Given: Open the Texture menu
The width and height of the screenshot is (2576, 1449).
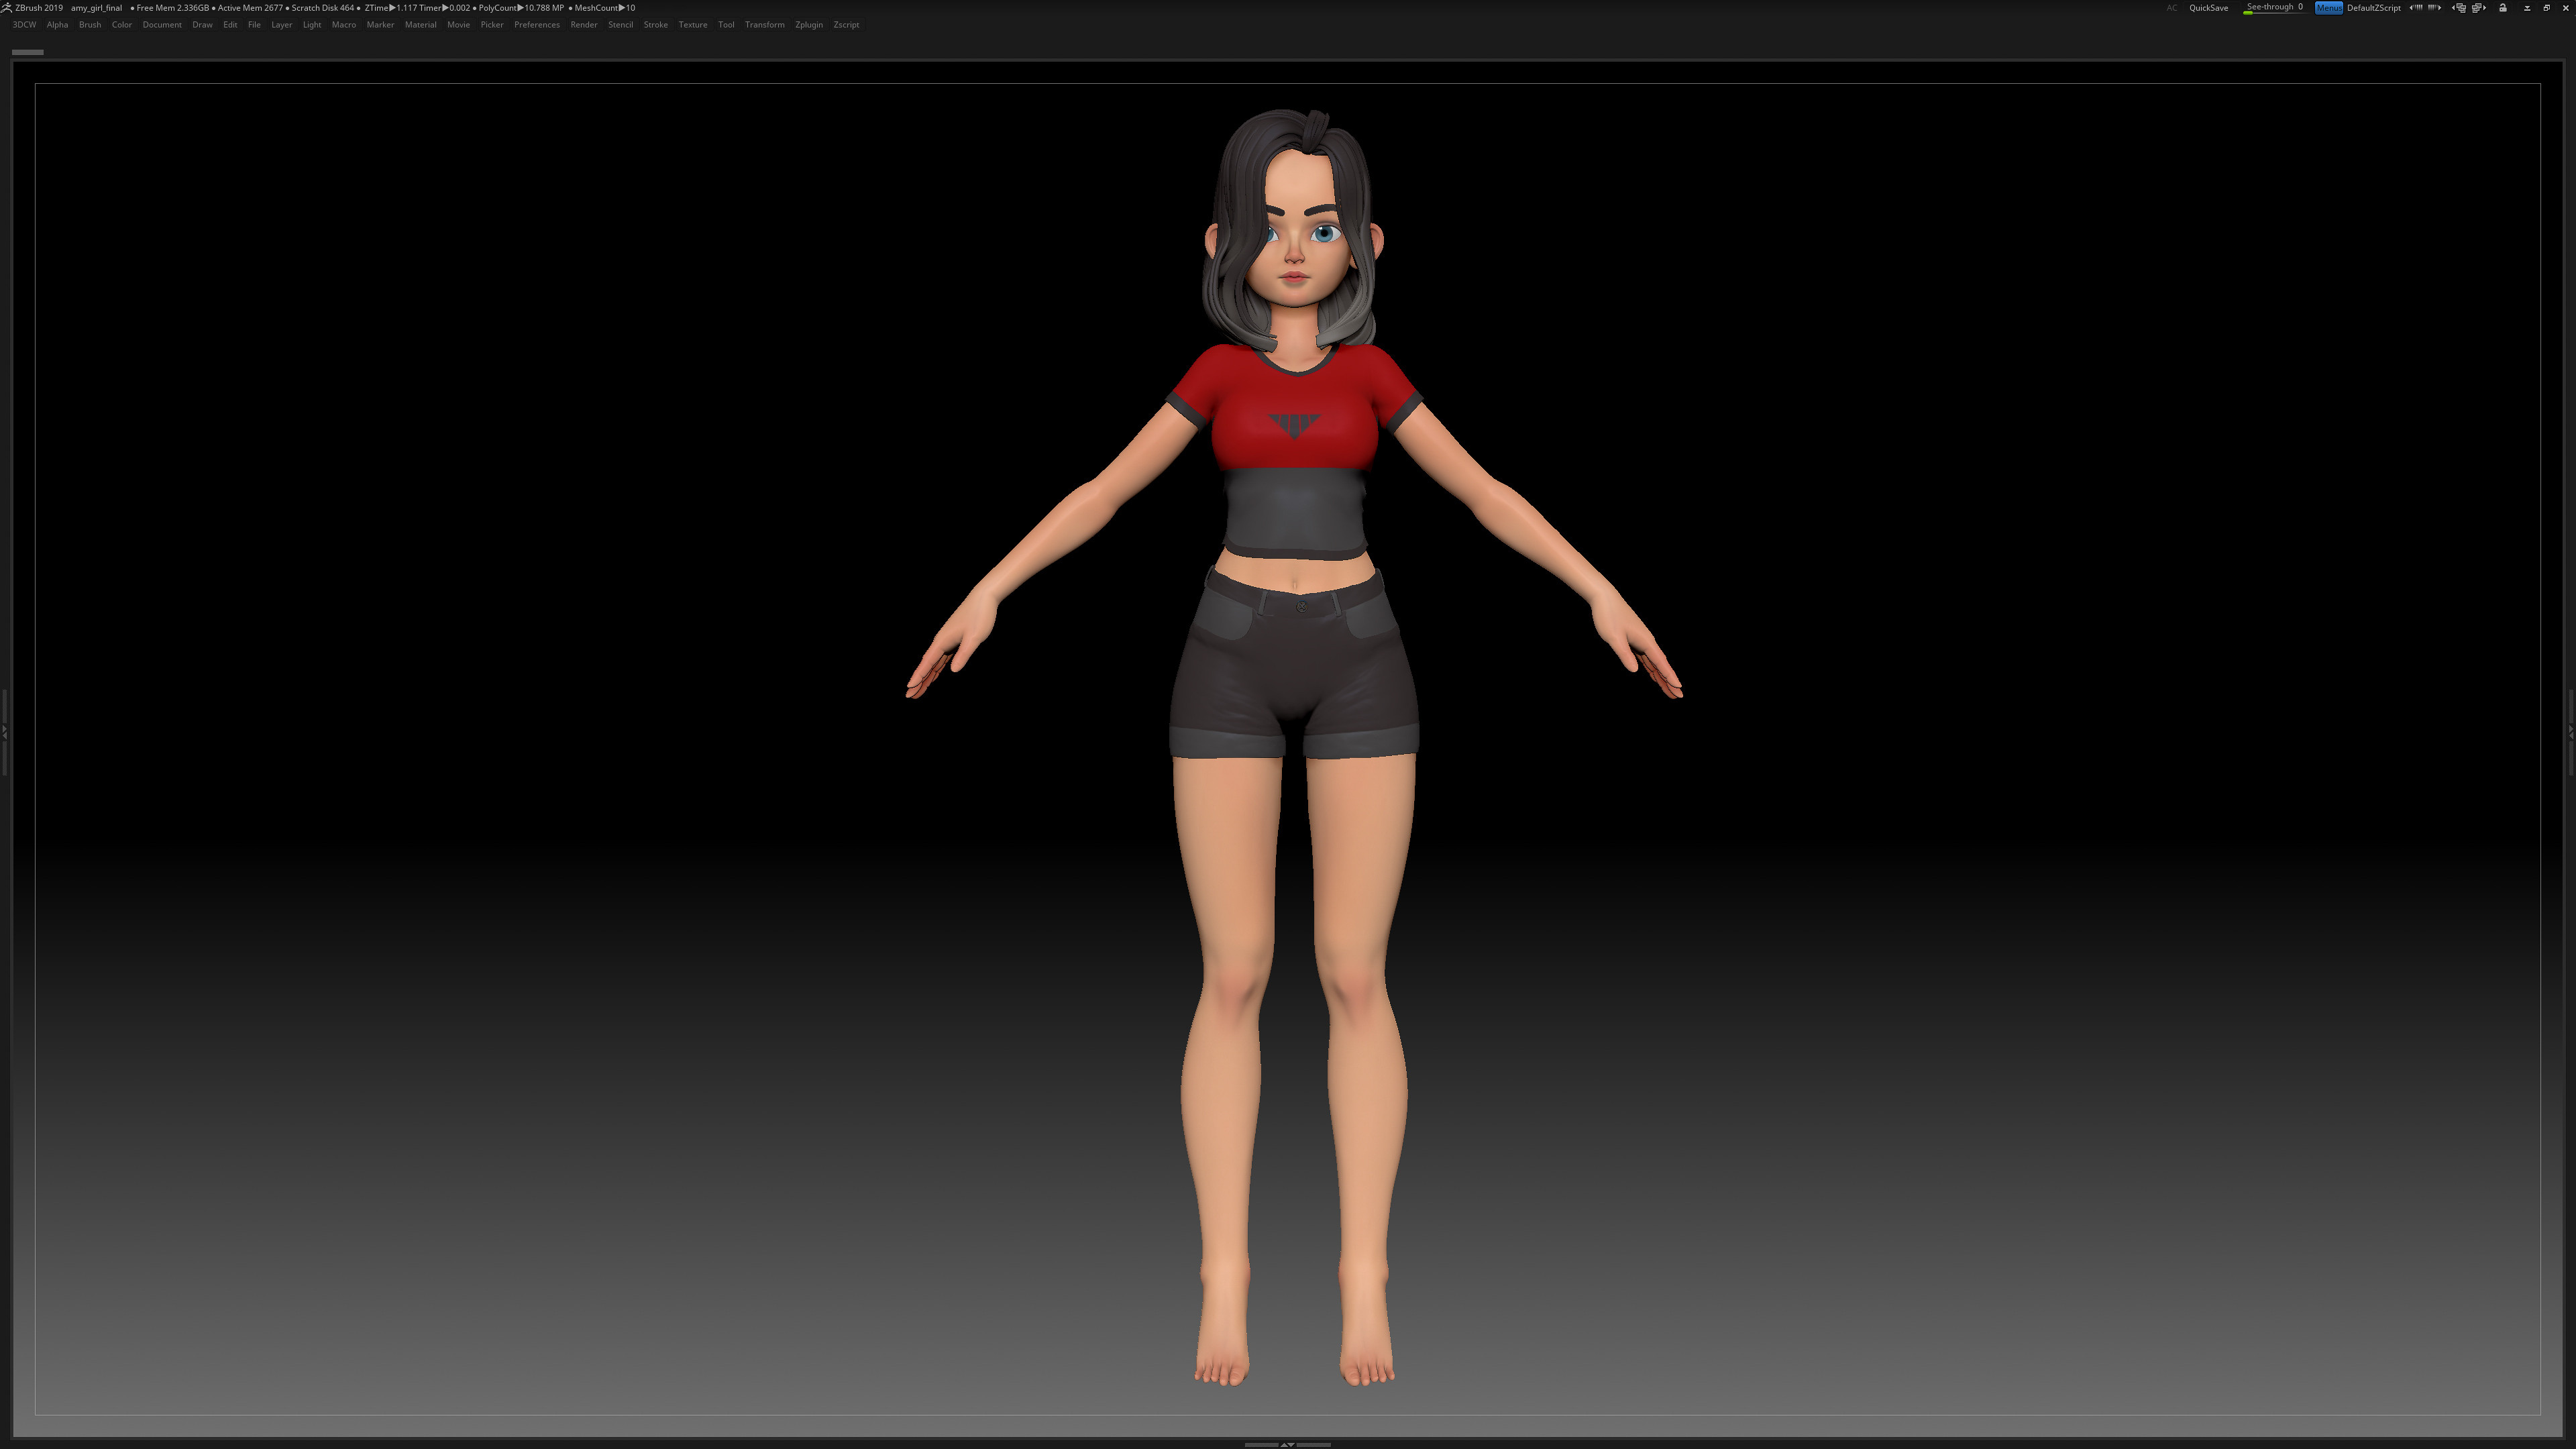Looking at the screenshot, I should (x=693, y=25).
